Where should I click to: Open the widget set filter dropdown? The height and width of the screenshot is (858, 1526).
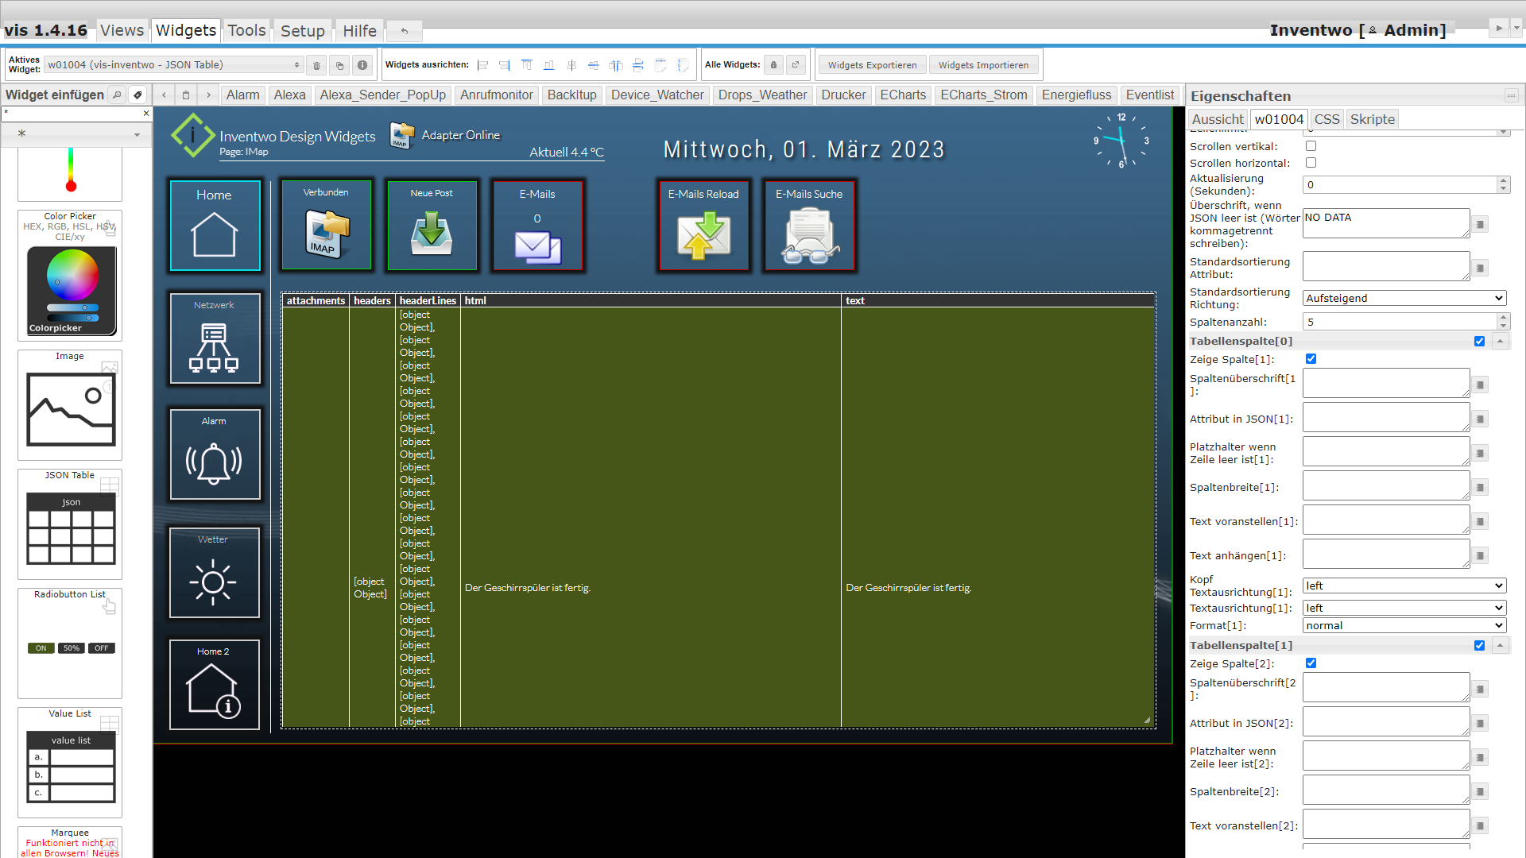tap(77, 134)
